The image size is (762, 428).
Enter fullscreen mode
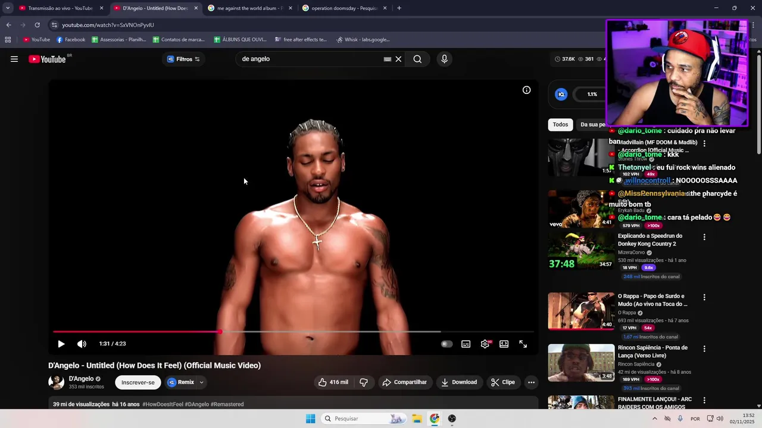pyautogui.click(x=523, y=344)
